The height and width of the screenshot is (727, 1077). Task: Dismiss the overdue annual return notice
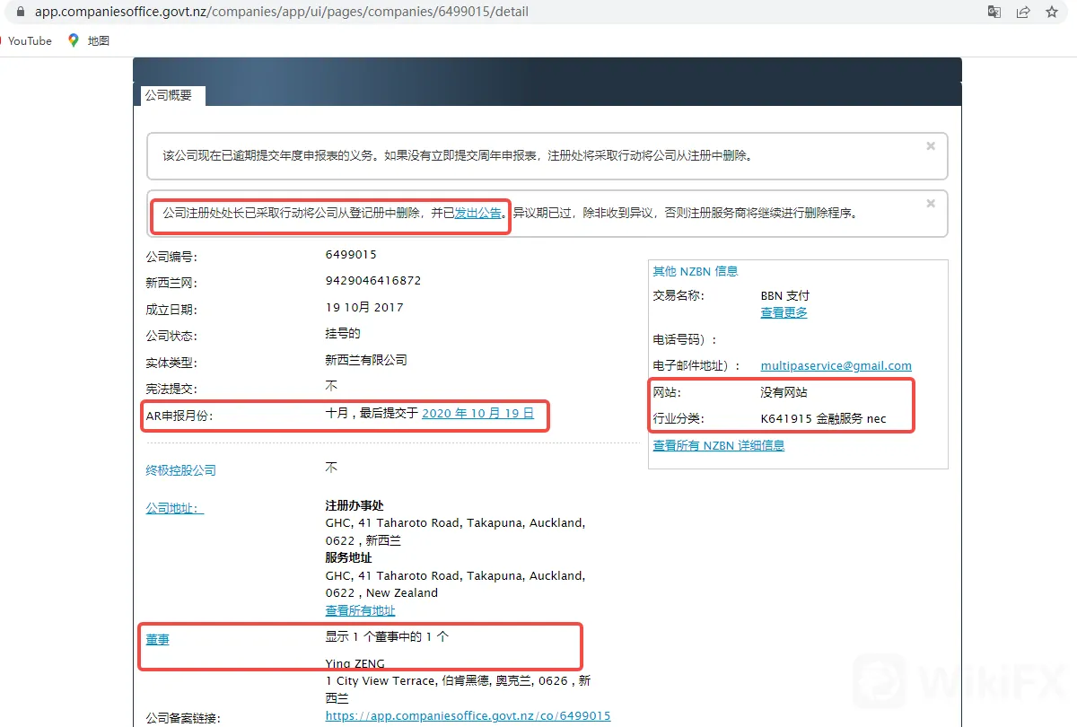click(x=931, y=145)
